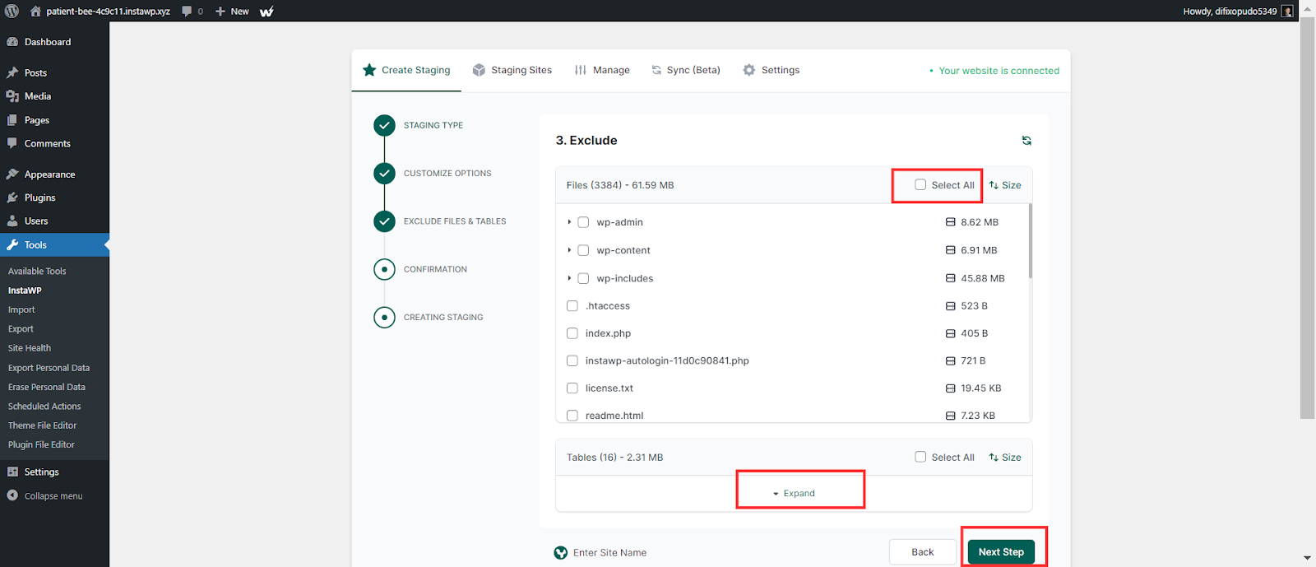The width and height of the screenshot is (1316, 567).
Task: Click the user avatar next to Howdy
Action: pos(1288,12)
